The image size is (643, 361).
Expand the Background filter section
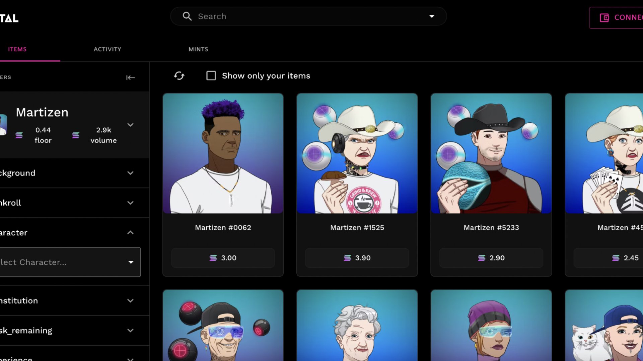tap(74, 173)
